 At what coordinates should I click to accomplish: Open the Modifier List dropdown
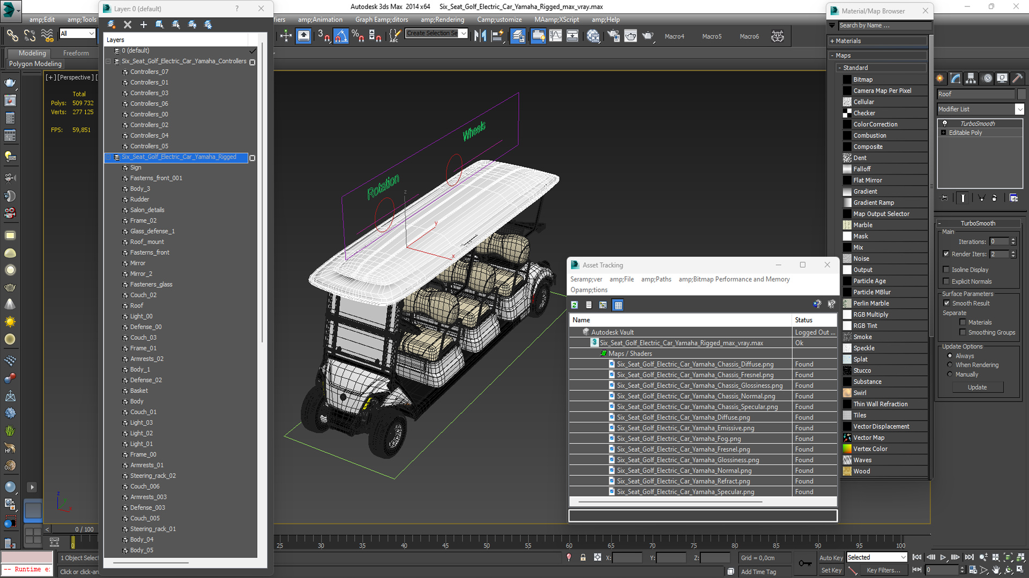click(x=1019, y=109)
